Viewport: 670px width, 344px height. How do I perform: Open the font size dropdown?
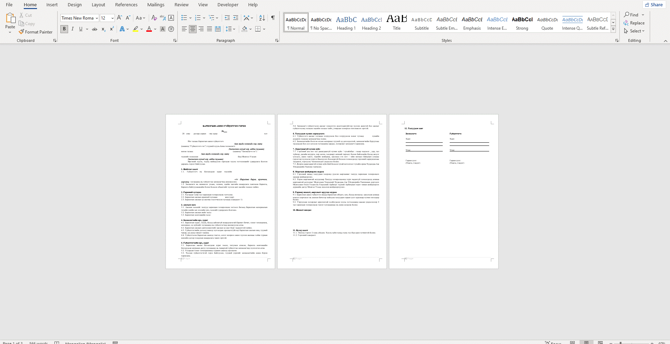112,18
